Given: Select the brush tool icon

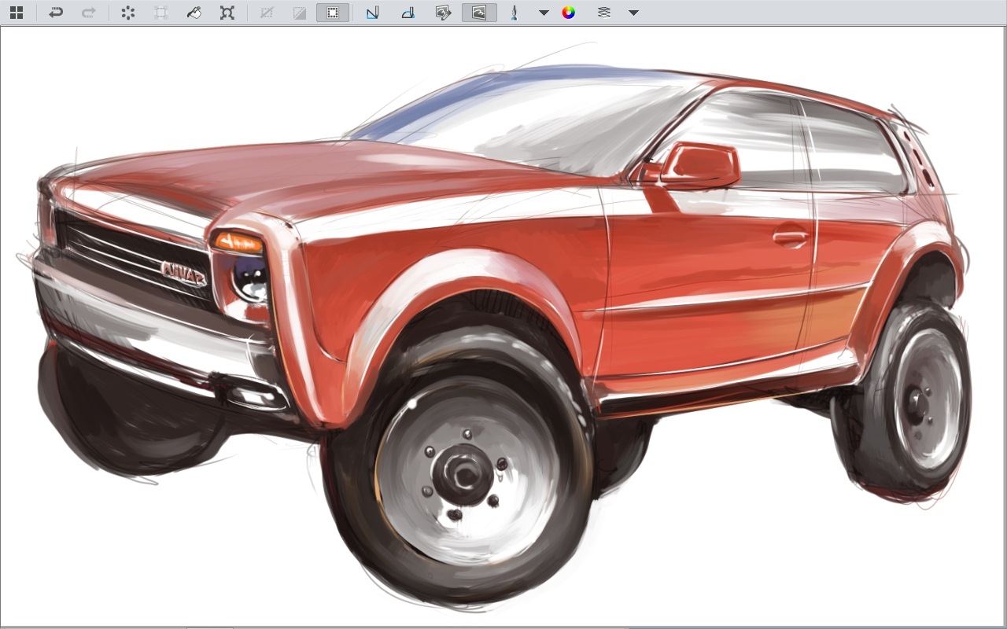Looking at the screenshot, I should (x=514, y=13).
